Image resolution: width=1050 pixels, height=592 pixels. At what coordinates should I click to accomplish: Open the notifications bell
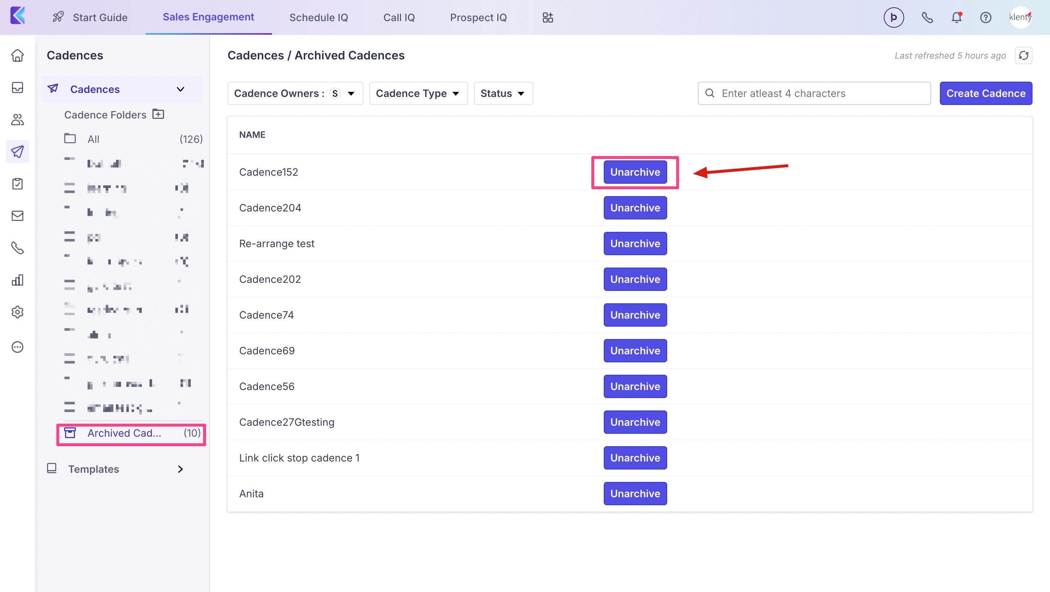pyautogui.click(x=956, y=17)
